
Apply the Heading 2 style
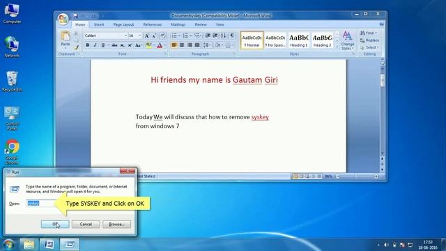322,40
